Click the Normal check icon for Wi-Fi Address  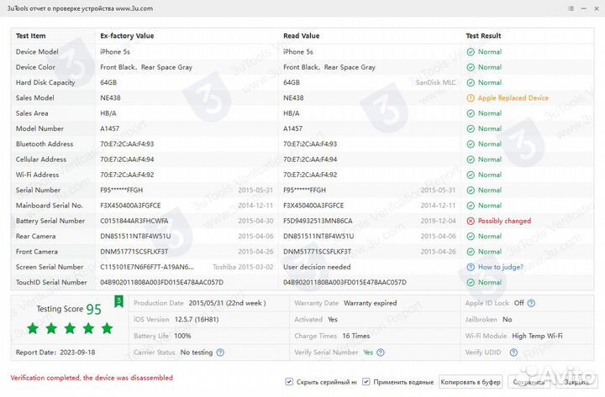point(471,175)
